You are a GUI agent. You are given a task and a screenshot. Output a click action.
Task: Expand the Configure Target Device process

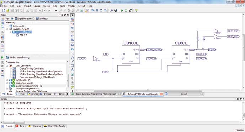click(7, 89)
